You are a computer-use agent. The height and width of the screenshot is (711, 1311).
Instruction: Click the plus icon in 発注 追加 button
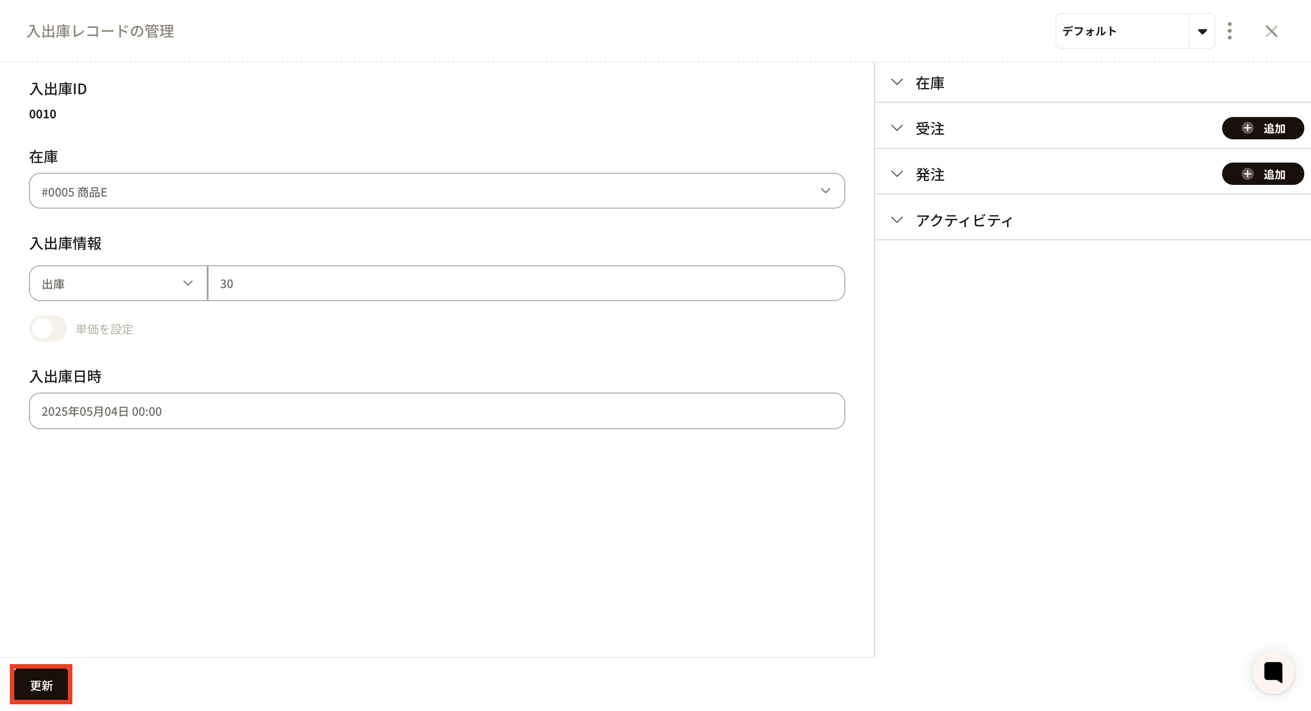pyautogui.click(x=1248, y=174)
